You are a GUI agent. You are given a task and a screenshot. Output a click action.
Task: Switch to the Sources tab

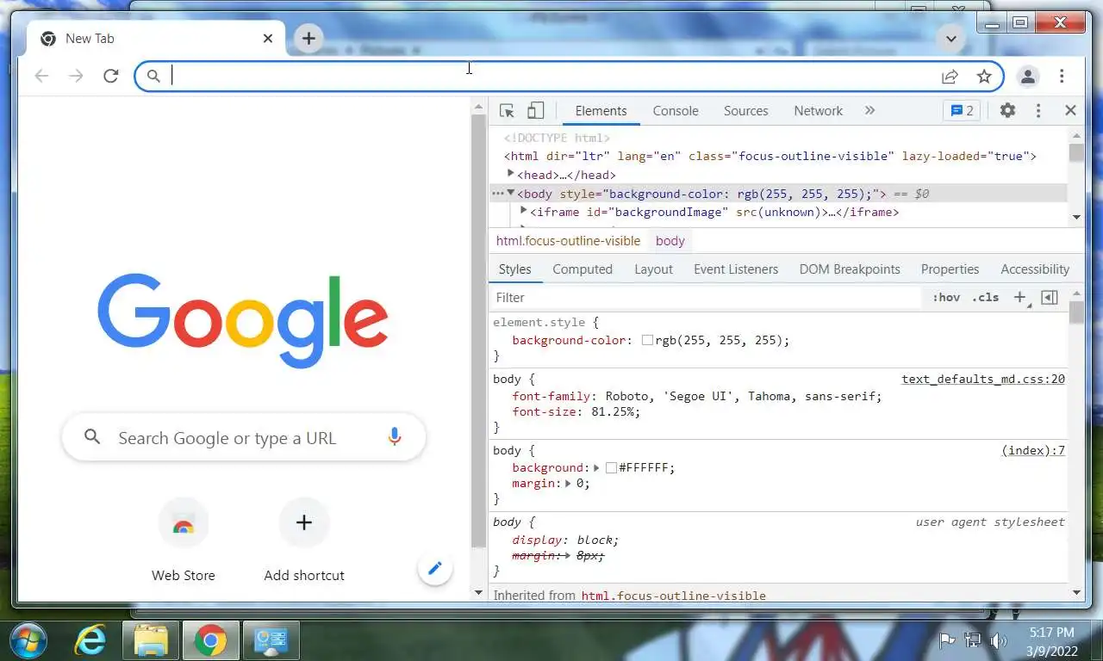tap(746, 110)
